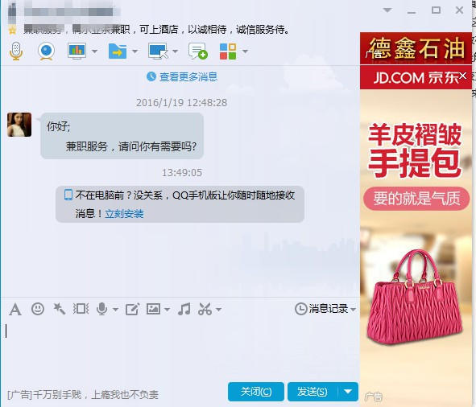Image resolution: width=476 pixels, height=407 pixels.
Task: Start a voice call with microphone icon
Action: tap(16, 51)
